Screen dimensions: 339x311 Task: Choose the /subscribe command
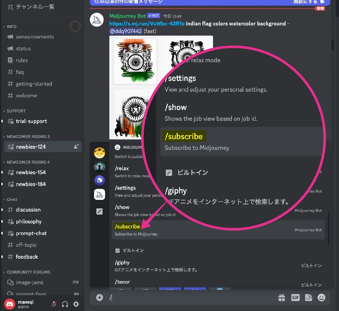(x=218, y=230)
